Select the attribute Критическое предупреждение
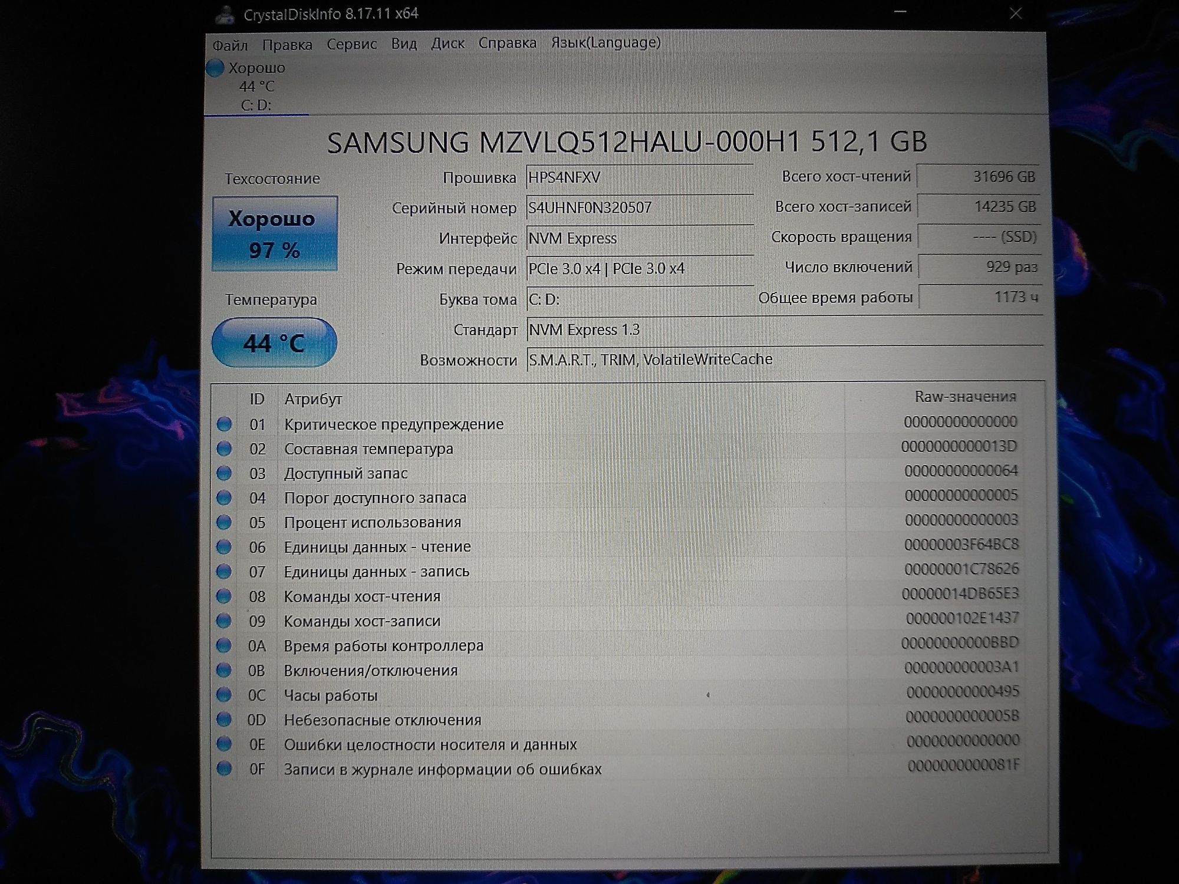 click(394, 424)
